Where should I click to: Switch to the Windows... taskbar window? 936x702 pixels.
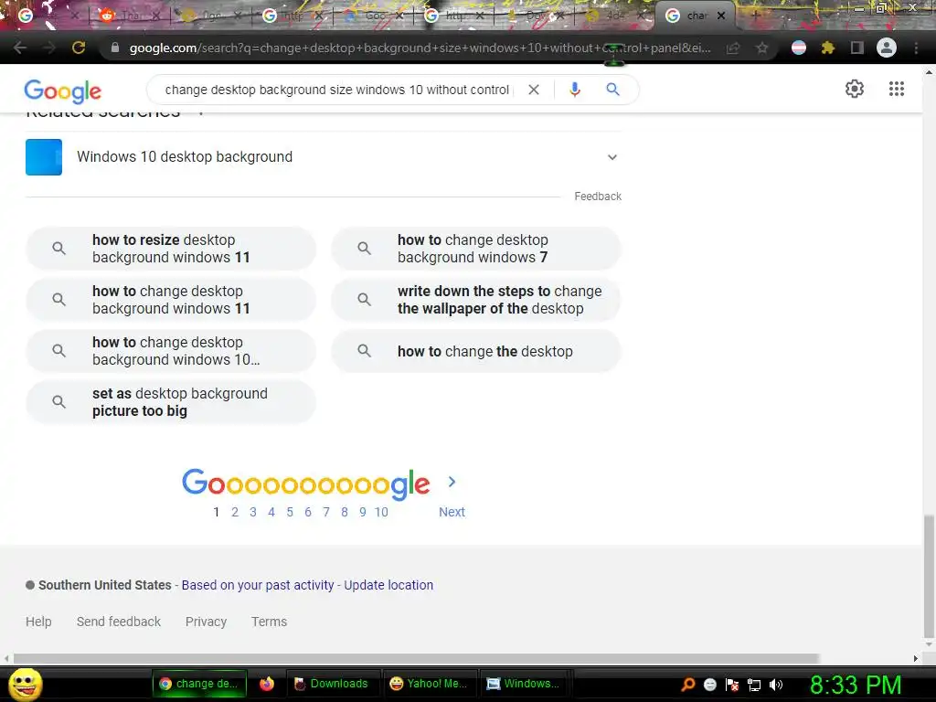(524, 684)
